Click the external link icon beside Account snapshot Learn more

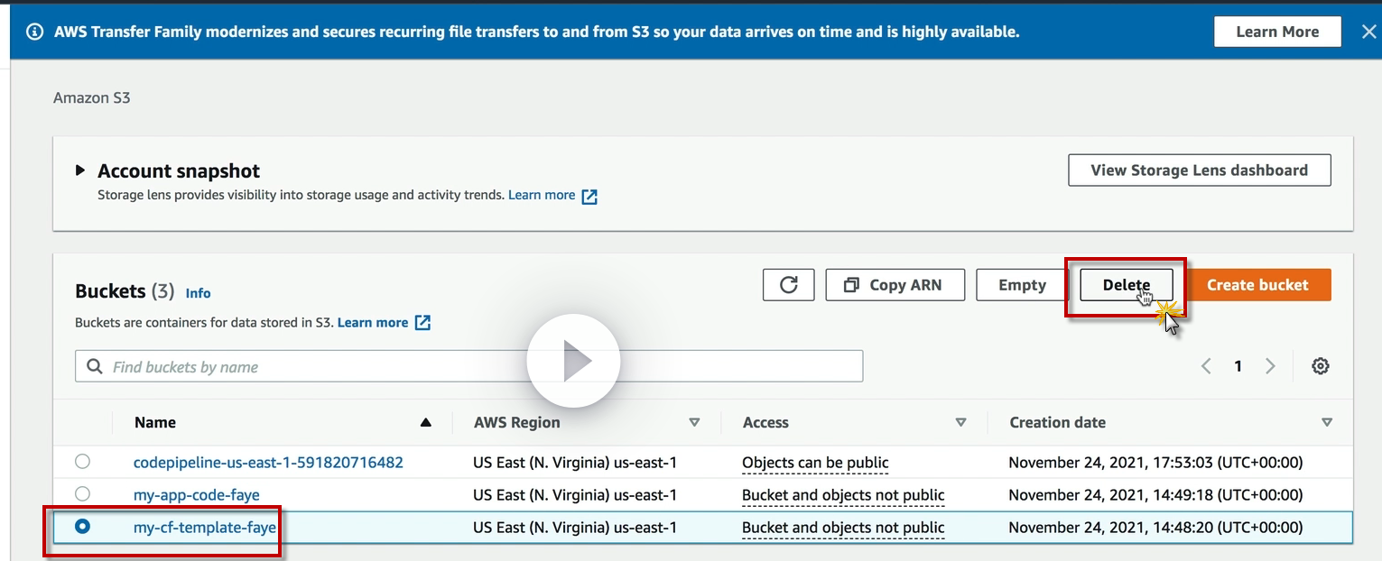589,196
